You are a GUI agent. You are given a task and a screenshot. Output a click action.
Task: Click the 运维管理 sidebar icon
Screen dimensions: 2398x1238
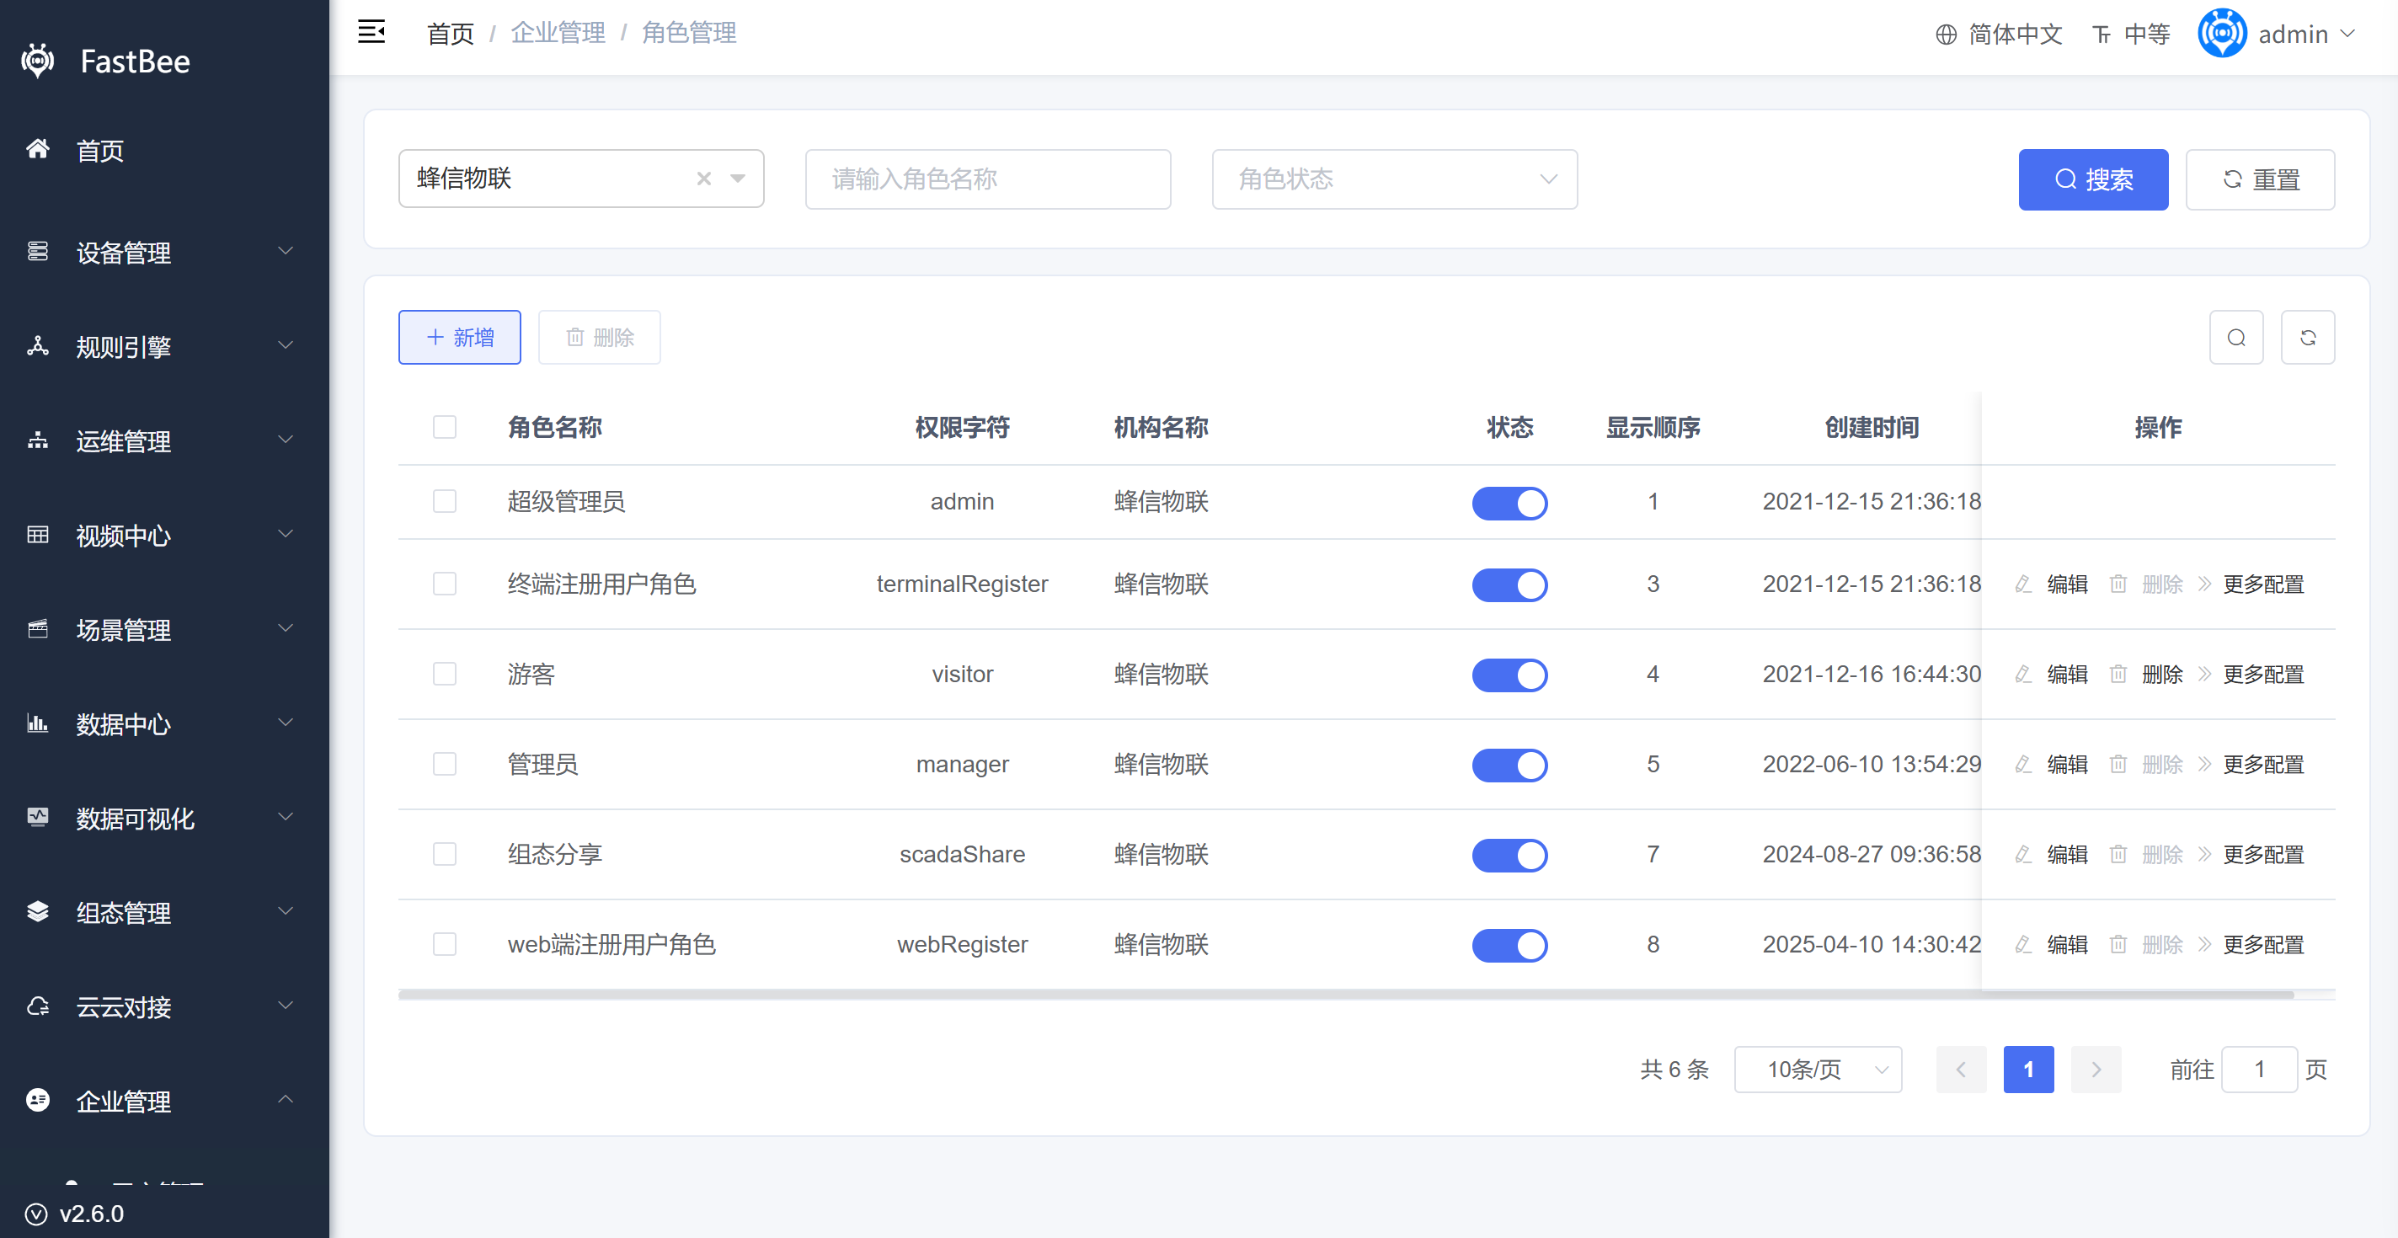point(37,440)
